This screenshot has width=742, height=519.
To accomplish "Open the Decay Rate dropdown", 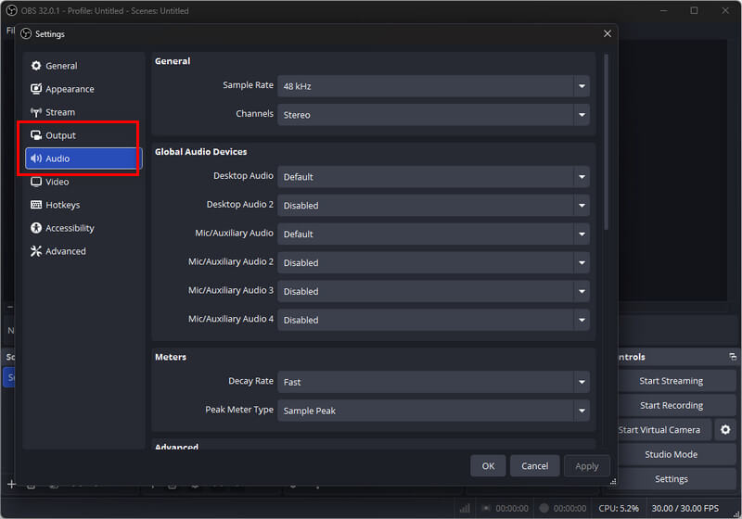I will [x=433, y=382].
